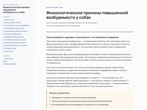Click the 'Важные ограничения:' callout title

click(x=60, y=93)
